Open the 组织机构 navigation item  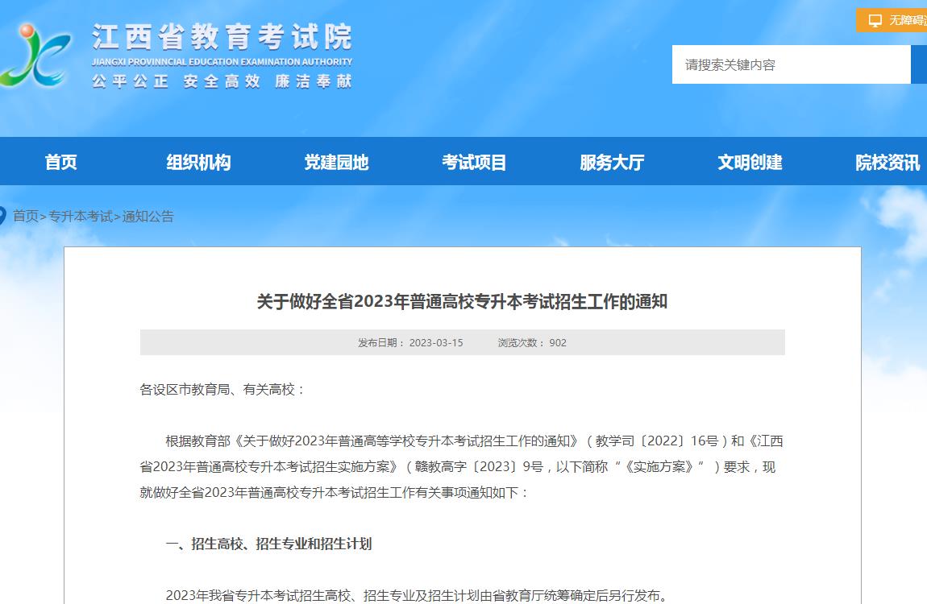point(198,162)
